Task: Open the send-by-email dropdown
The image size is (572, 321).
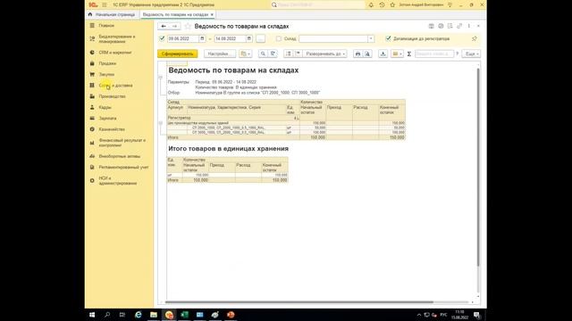Action: click(397, 53)
